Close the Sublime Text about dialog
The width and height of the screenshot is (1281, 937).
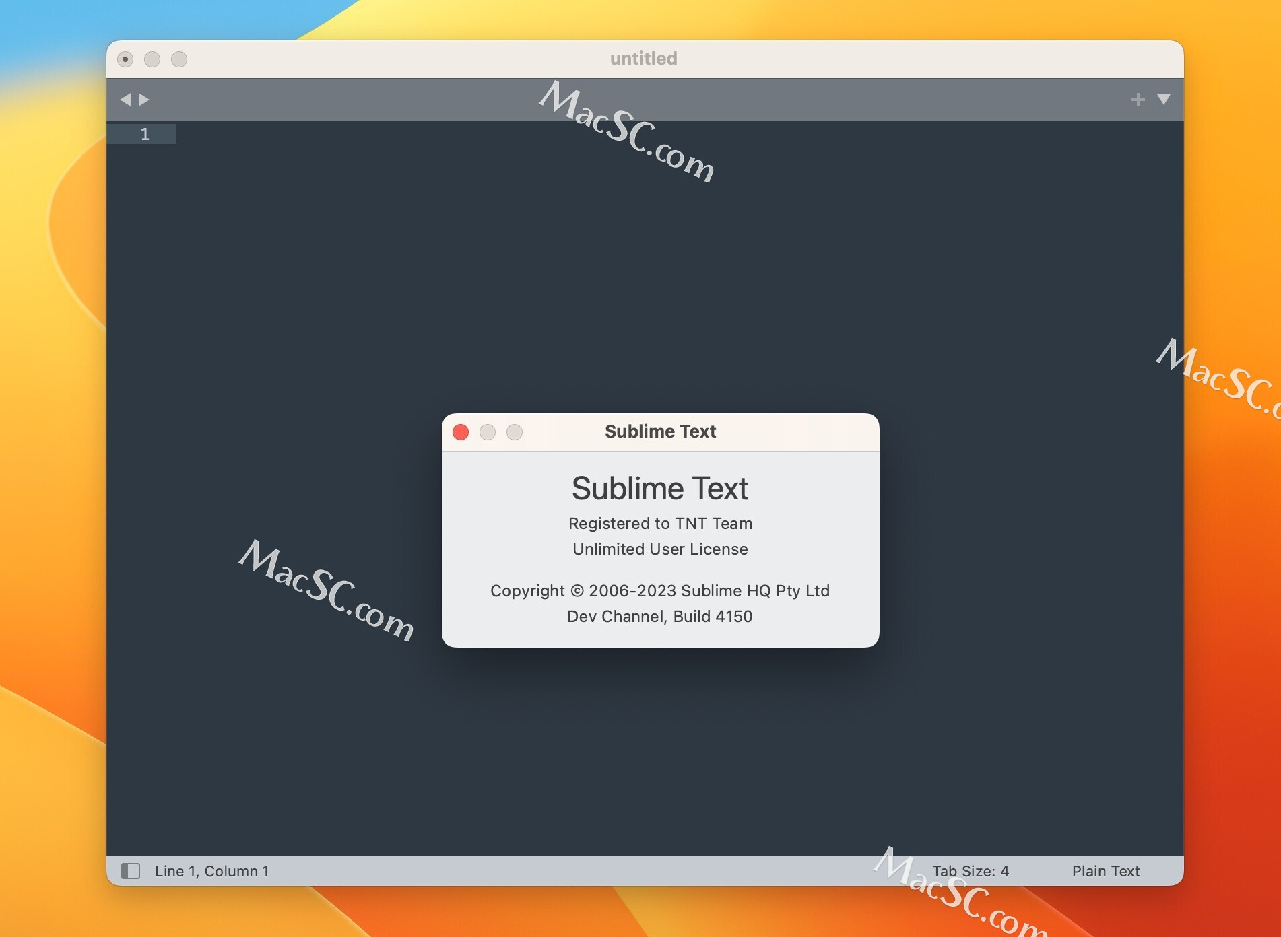461,432
